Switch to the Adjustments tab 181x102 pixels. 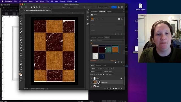[x=94, y=12]
